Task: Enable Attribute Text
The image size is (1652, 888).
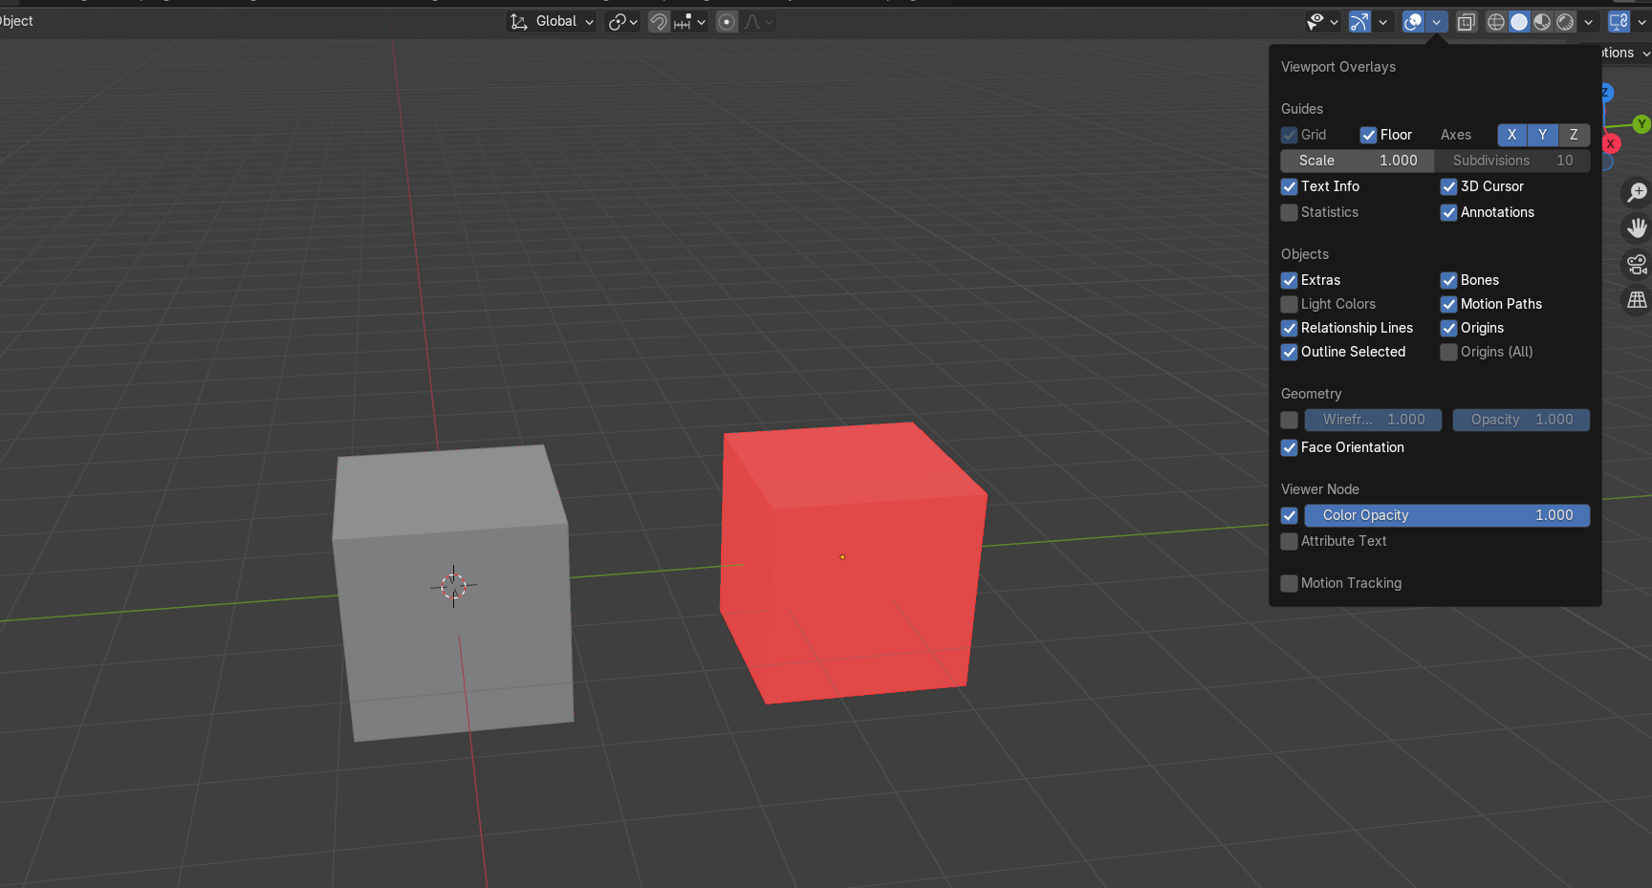Action: [1289, 541]
